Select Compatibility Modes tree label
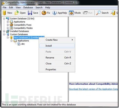Screen dimensions: 119x108 point(23,28)
